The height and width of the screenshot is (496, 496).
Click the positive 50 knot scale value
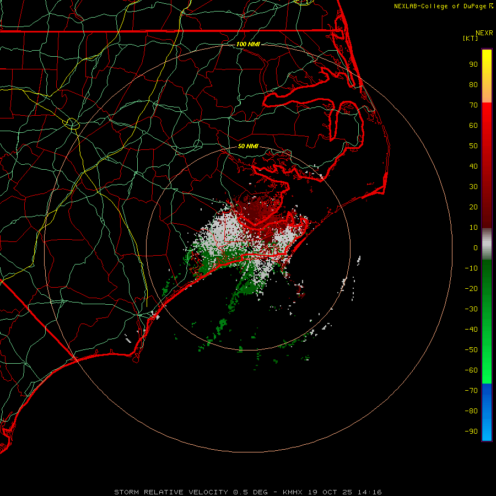click(473, 146)
